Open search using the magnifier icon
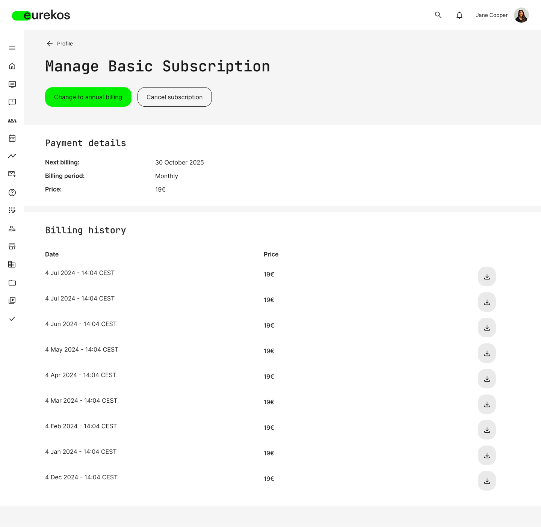 (x=438, y=15)
